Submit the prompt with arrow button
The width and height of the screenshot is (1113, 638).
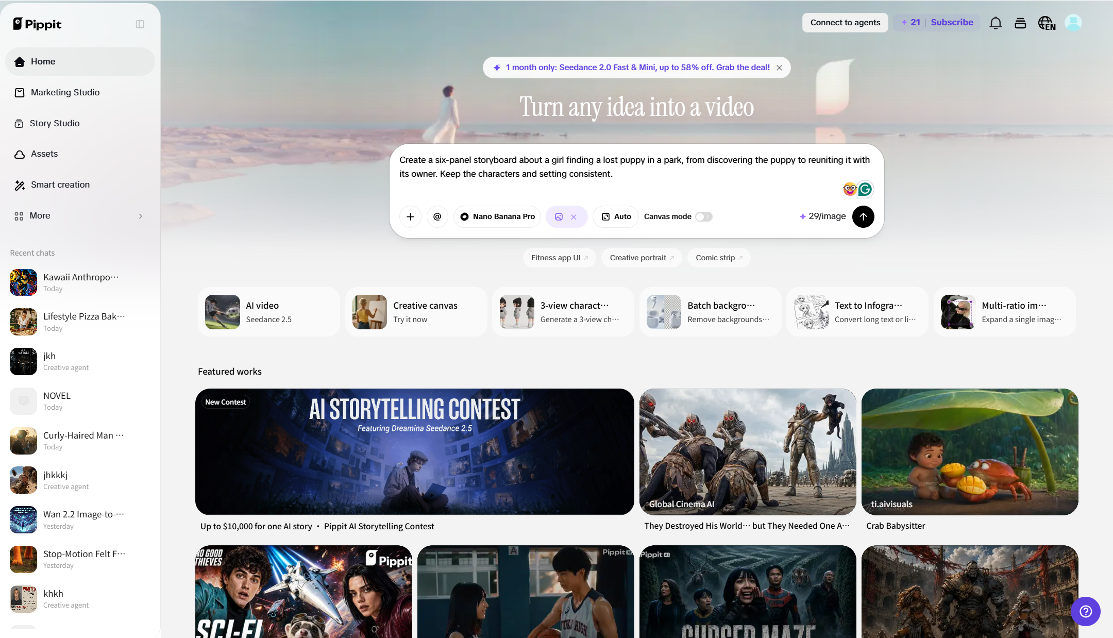(x=863, y=216)
